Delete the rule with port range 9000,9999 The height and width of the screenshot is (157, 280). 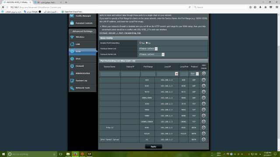204,98
